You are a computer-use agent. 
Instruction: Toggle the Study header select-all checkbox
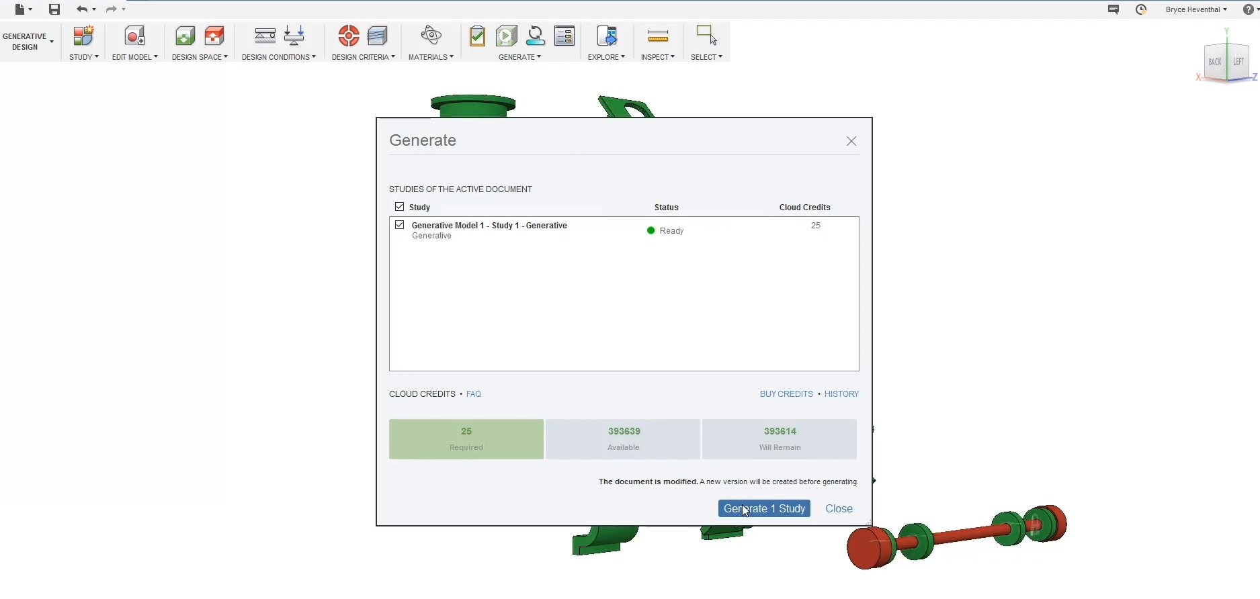pos(399,207)
